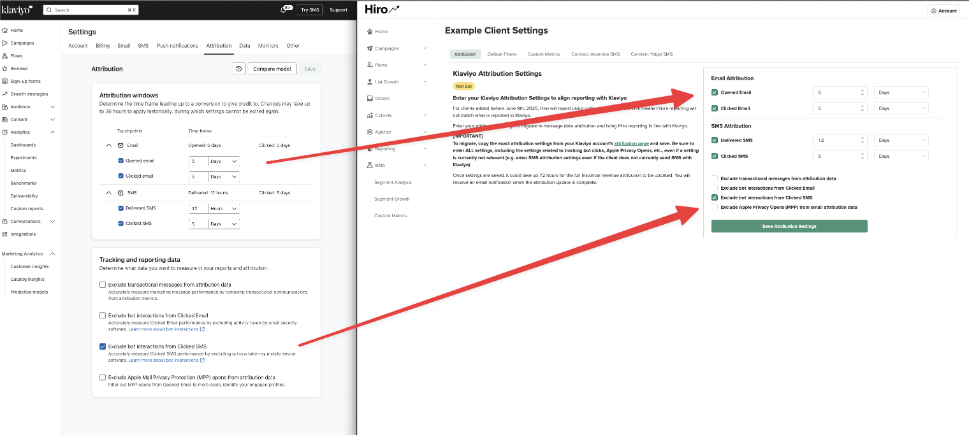Click Klaviyo Compare model button

[x=272, y=69]
